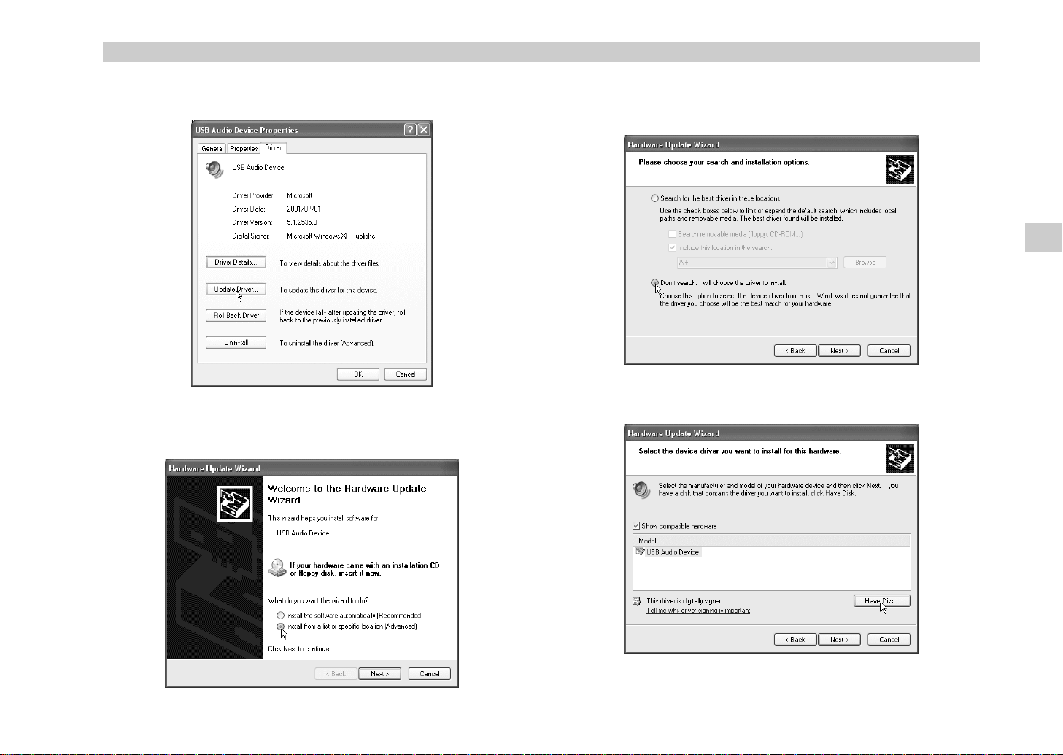
Task: Select the Driver tab
Action: tap(274, 147)
